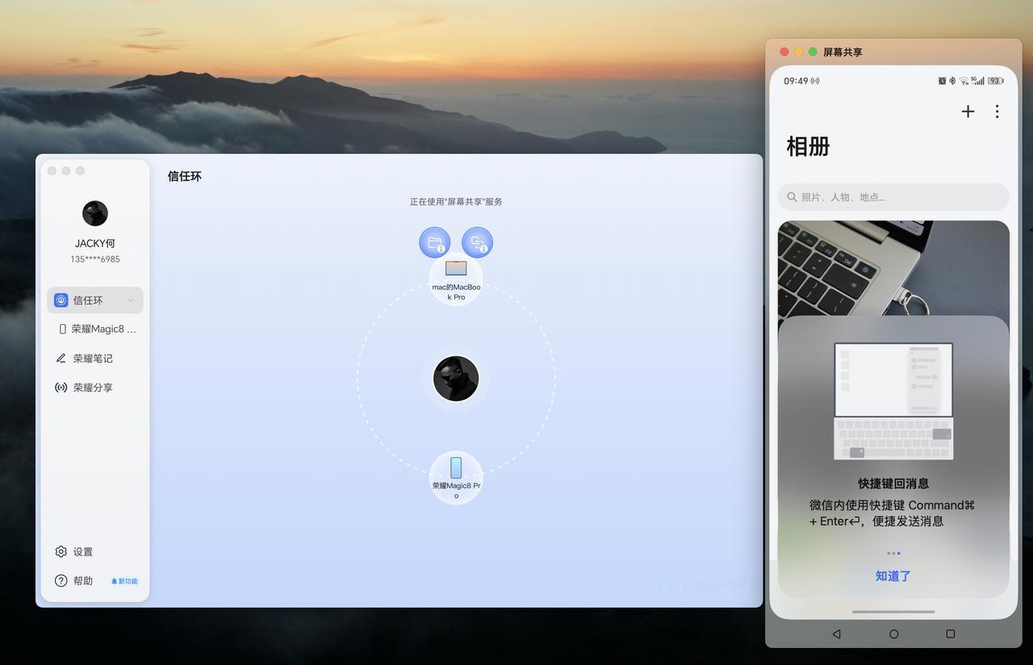Click the 照片、人物、地点 search field
Screen dimensions: 1033x665
pos(893,197)
